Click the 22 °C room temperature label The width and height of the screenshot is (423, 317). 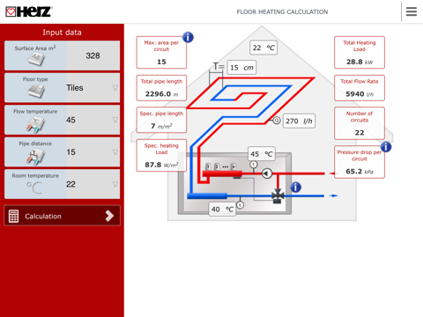tap(263, 48)
